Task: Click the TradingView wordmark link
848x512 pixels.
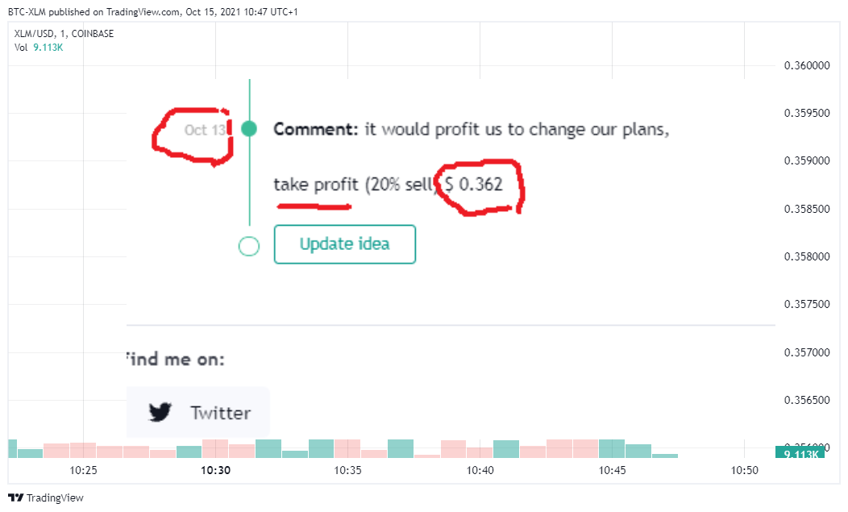Action: pos(55,498)
